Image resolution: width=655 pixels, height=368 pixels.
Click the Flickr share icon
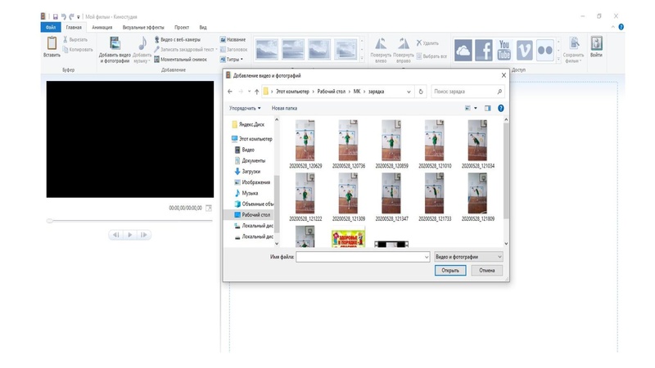544,50
